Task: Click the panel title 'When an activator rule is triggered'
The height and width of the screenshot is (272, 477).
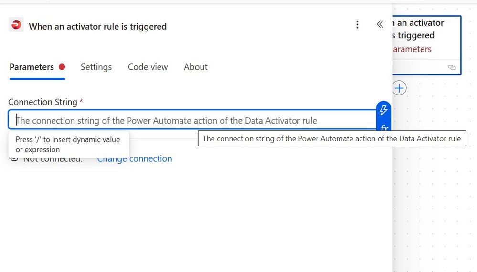Action: coord(97,27)
